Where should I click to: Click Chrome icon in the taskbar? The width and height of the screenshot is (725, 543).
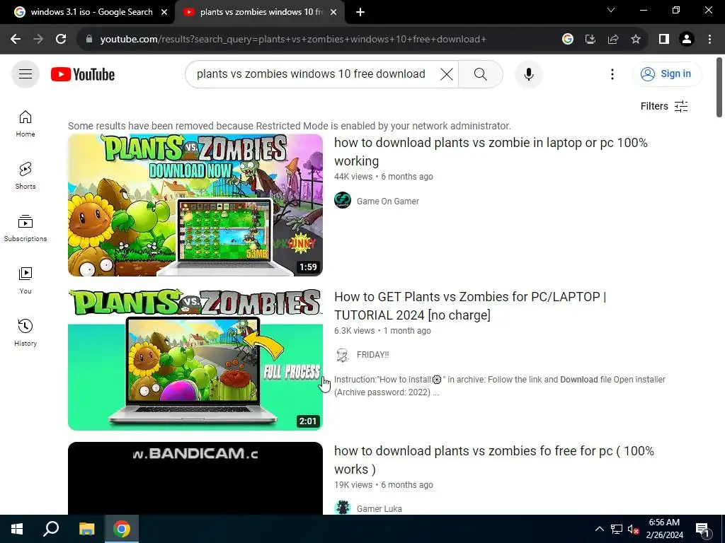click(x=122, y=529)
